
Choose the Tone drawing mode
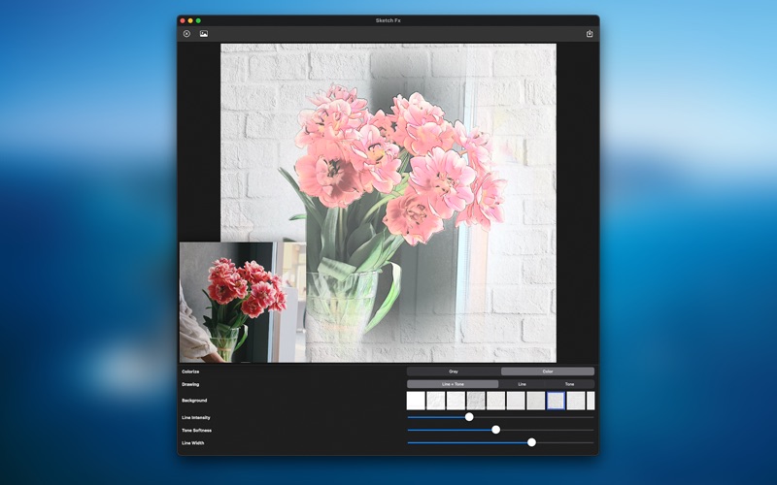click(570, 384)
